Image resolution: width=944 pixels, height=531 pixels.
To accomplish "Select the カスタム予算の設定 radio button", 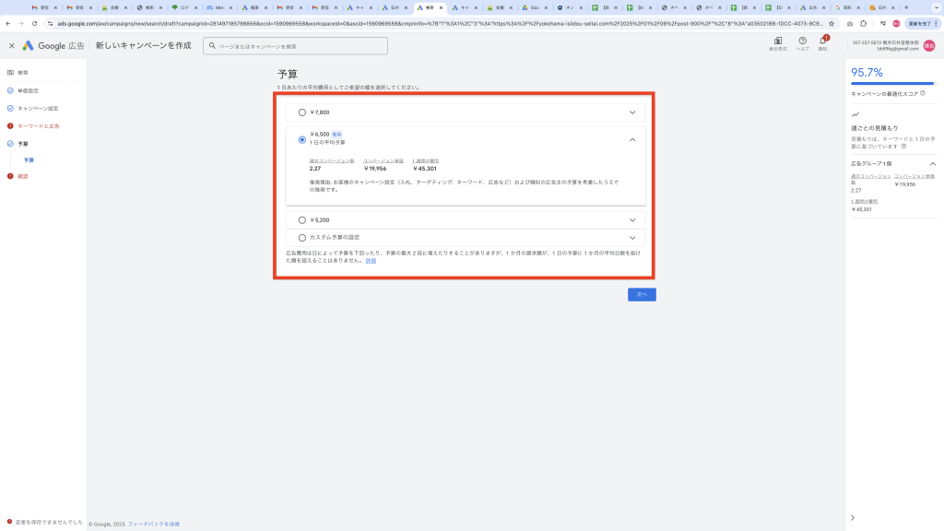I will click(302, 238).
